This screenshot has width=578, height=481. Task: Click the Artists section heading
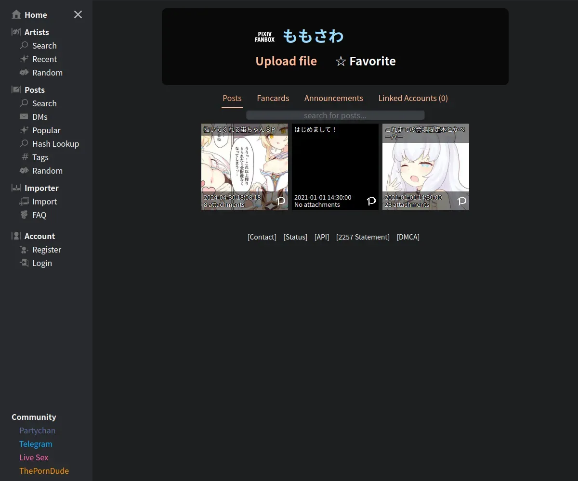point(37,32)
